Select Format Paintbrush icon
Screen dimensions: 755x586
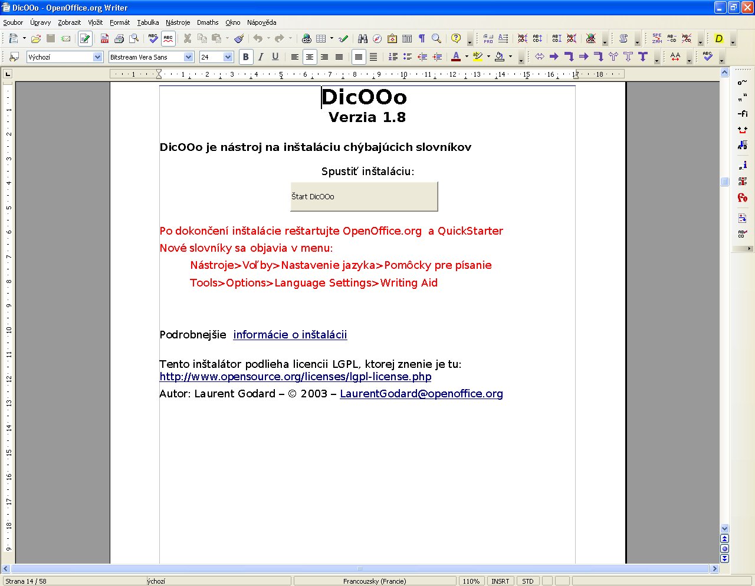tap(239, 38)
